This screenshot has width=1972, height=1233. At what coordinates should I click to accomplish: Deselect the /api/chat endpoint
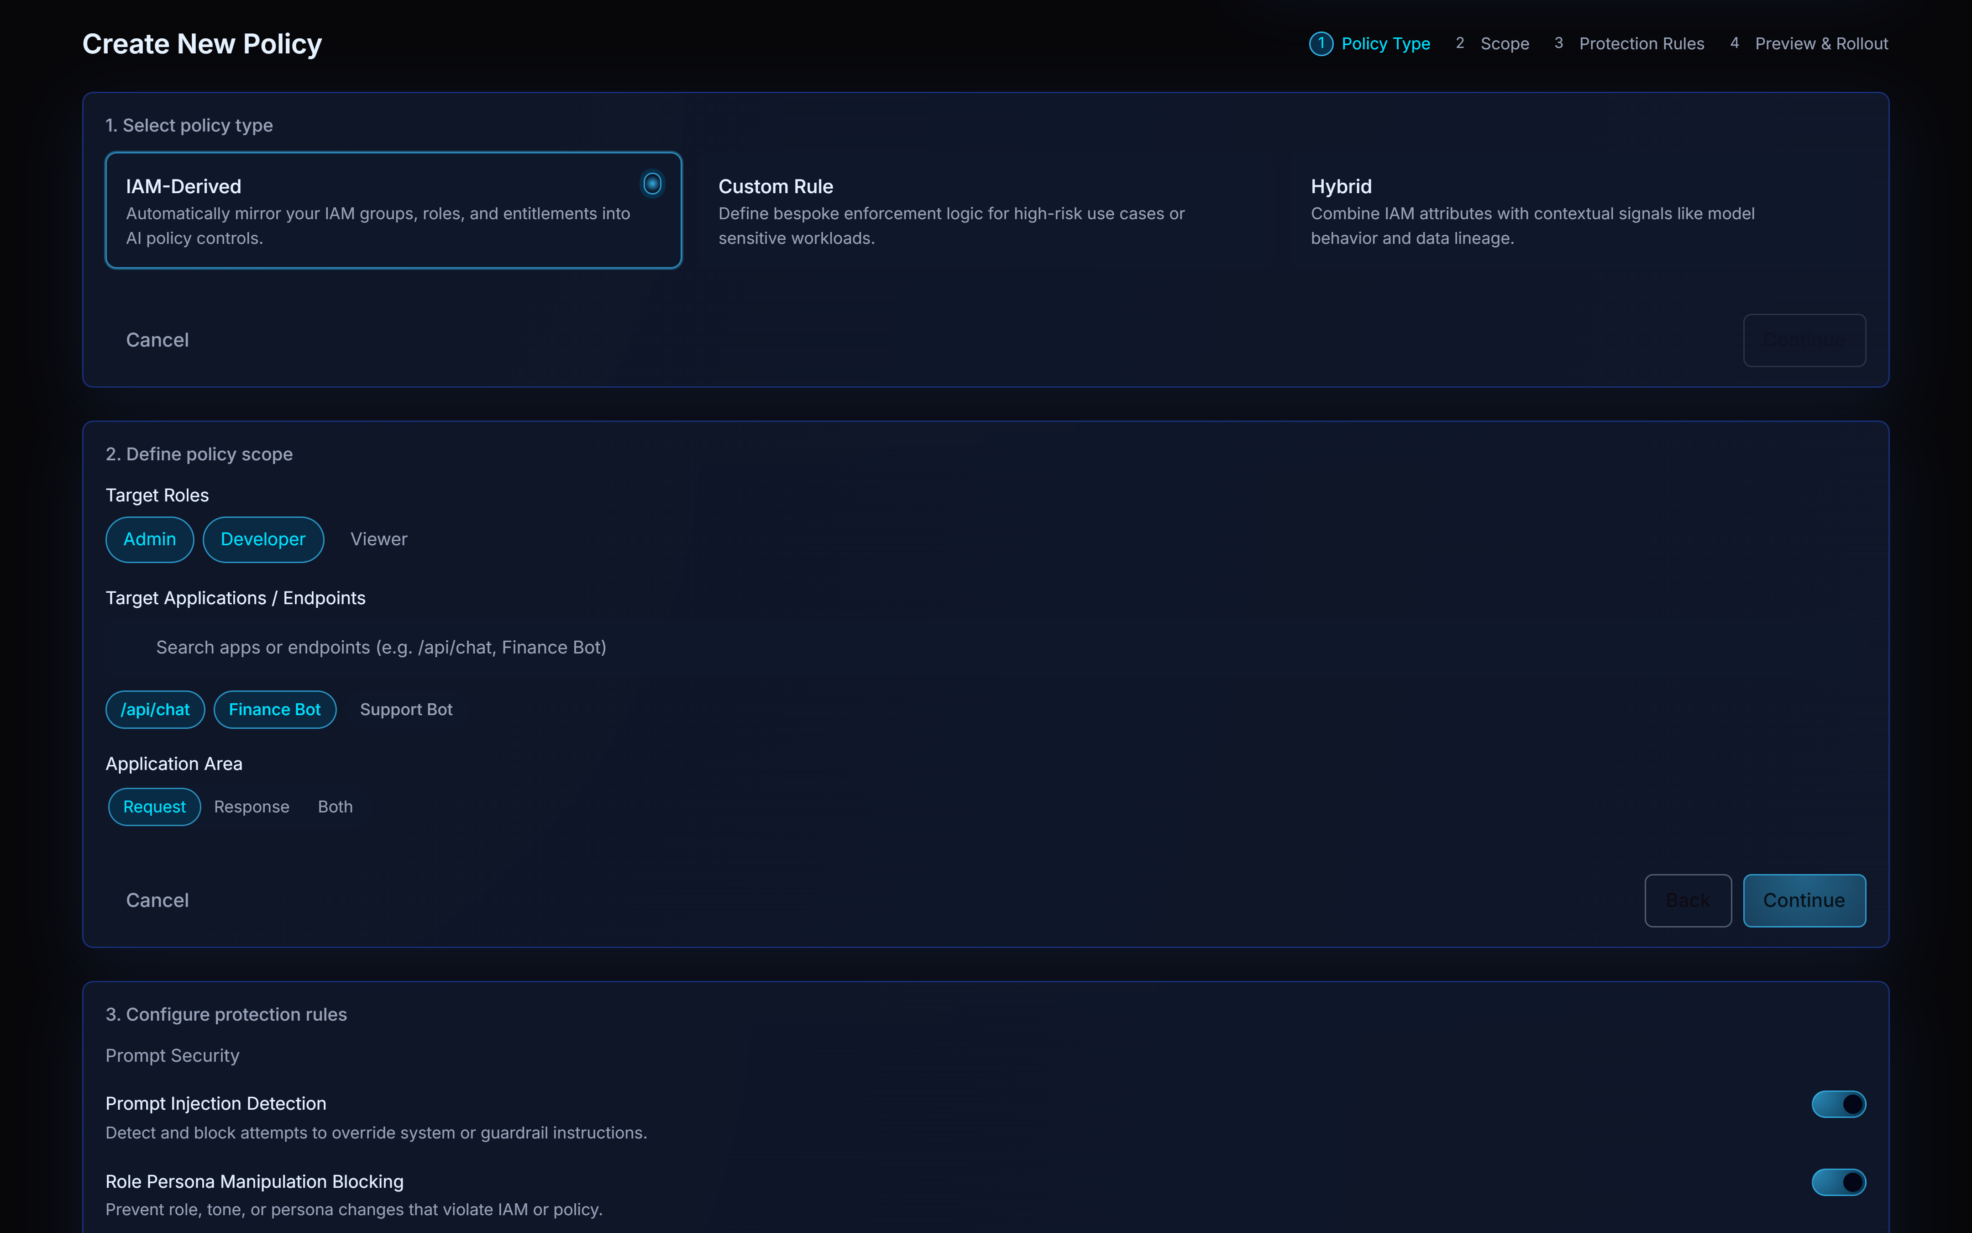pyautogui.click(x=155, y=710)
